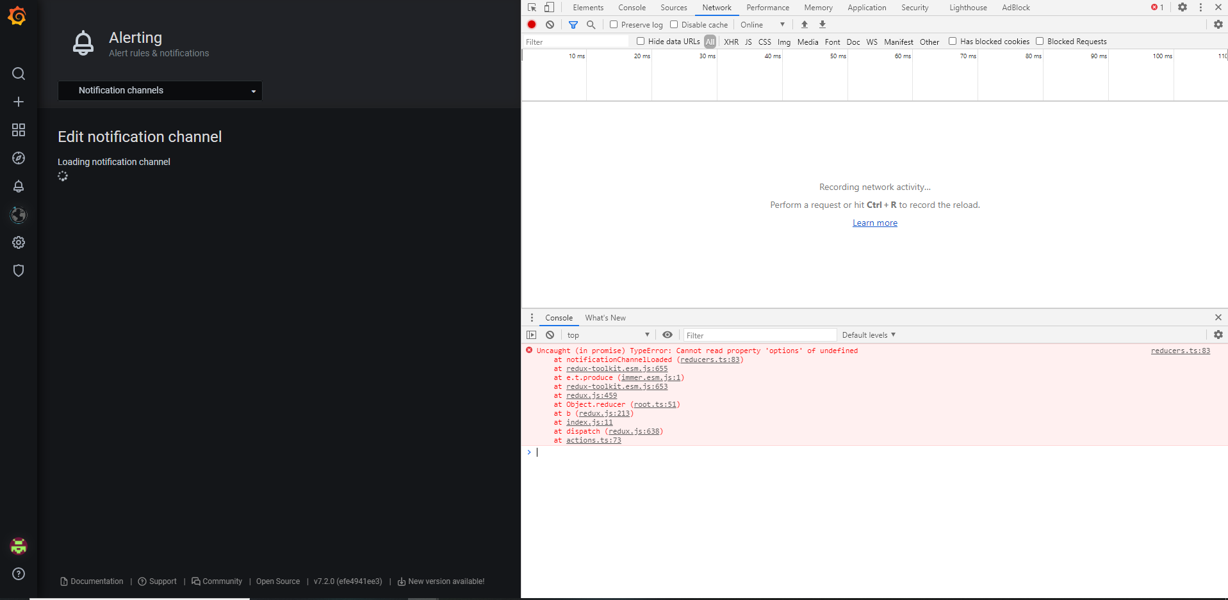Click the console Filter input field
The image size is (1228, 600).
[759, 335]
